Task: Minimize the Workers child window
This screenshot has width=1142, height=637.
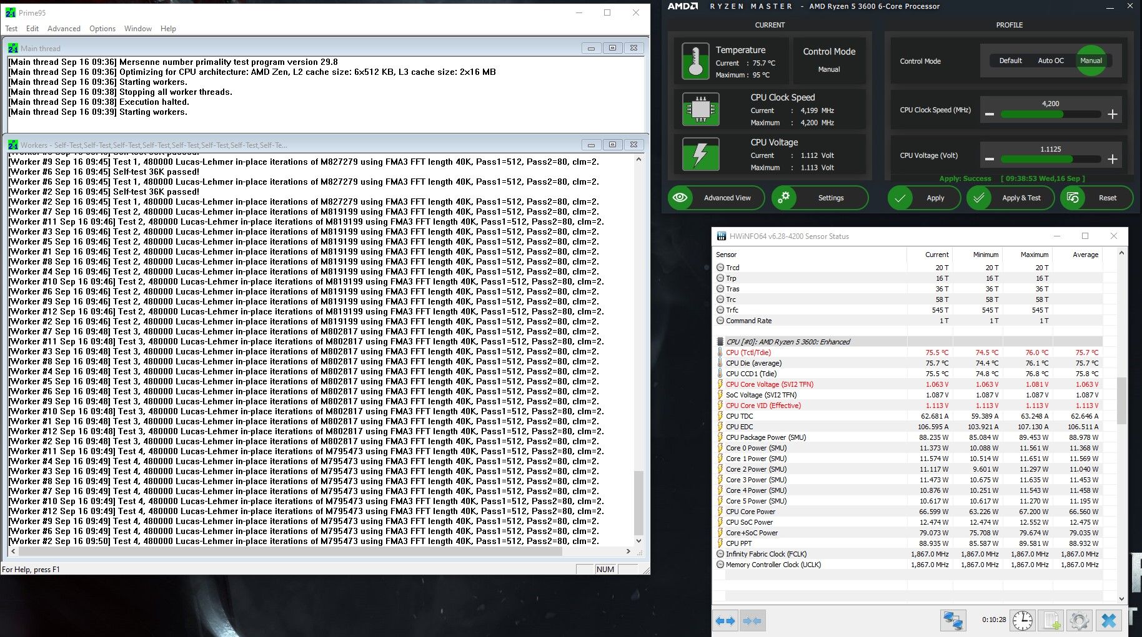Action: tap(591, 145)
